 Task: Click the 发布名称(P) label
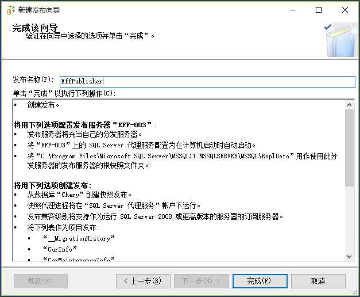pos(33,79)
